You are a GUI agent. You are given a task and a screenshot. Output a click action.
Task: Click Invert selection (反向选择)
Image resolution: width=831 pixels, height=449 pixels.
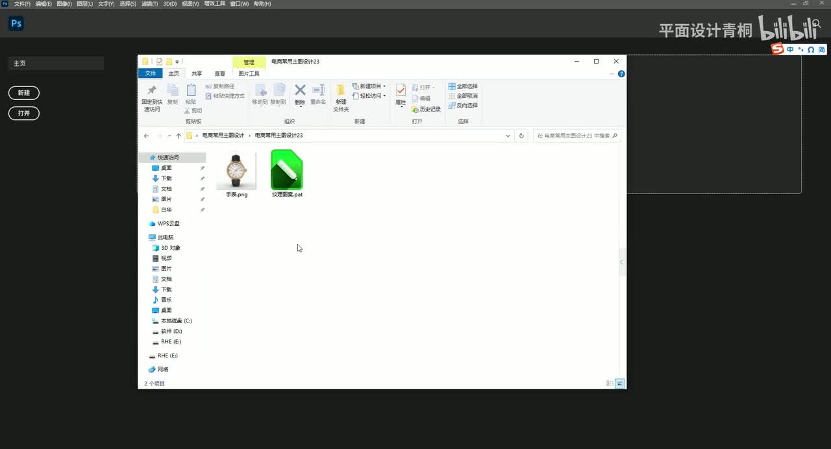click(463, 105)
